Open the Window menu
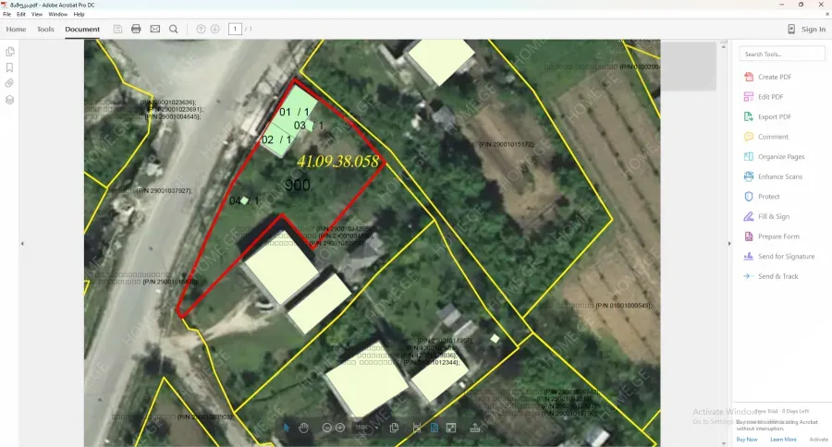Viewport: 832px width, 447px height. point(57,15)
